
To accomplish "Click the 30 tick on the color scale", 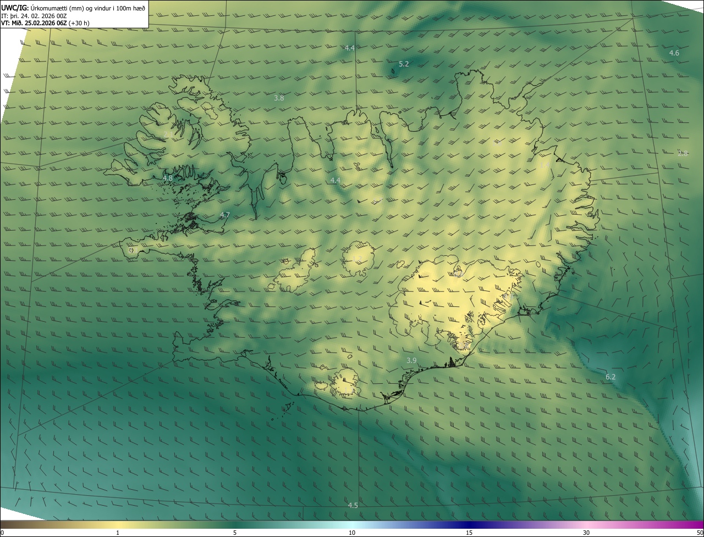I will click(x=586, y=533).
